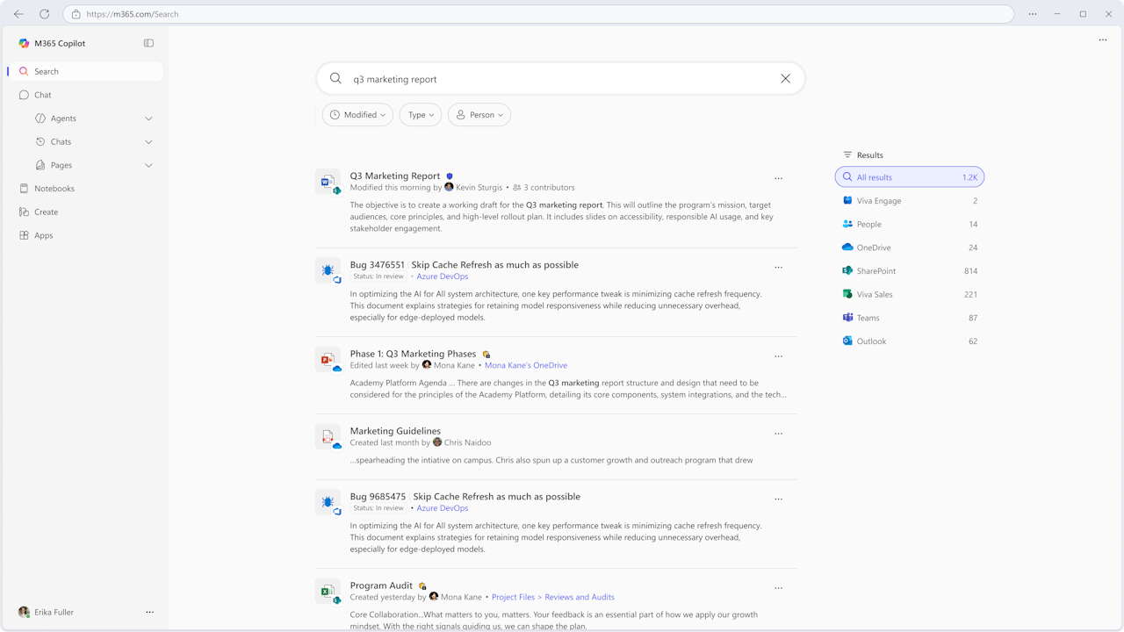Open the Modified filter dropdown
This screenshot has height=632, width=1124.
(357, 114)
